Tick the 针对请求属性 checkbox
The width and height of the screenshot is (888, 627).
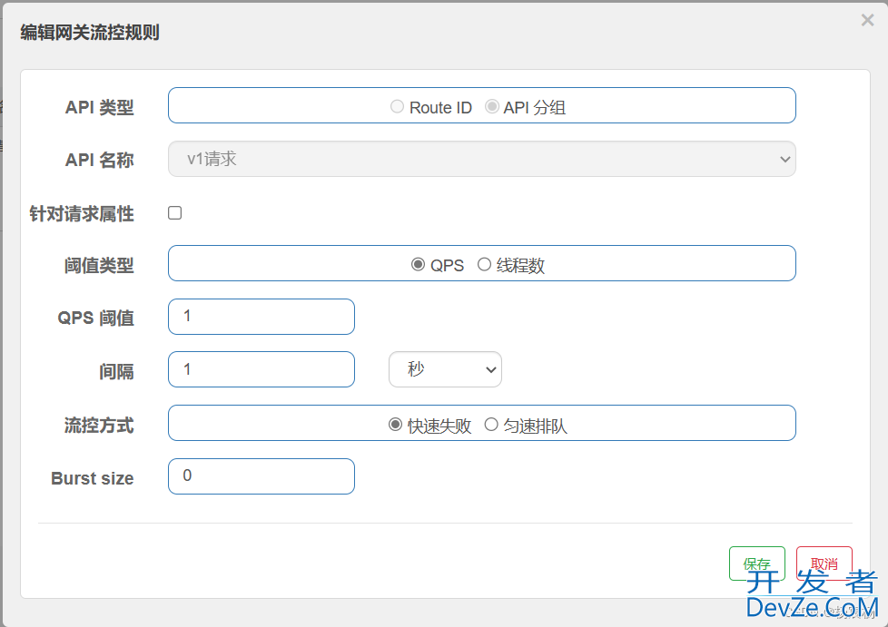(175, 212)
